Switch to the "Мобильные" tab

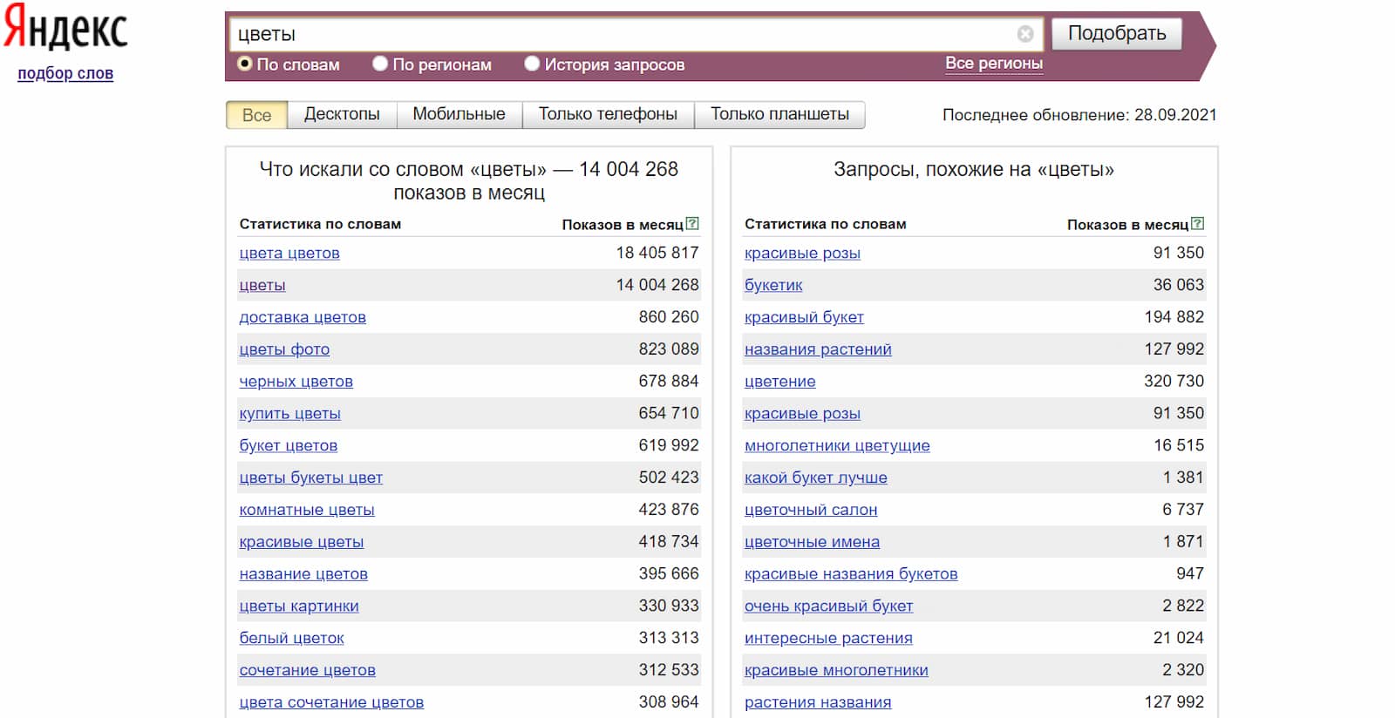pyautogui.click(x=459, y=114)
